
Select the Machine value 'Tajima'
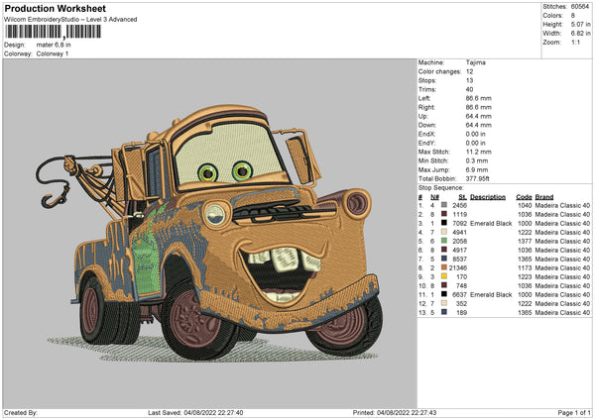pyautogui.click(x=475, y=62)
